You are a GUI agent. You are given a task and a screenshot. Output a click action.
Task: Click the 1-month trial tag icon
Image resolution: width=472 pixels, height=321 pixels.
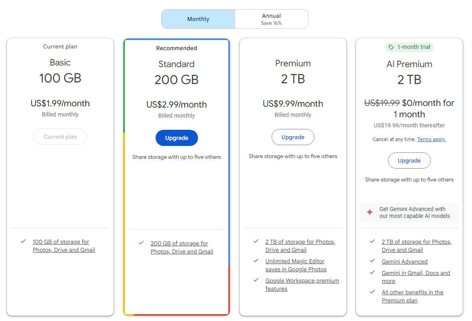[x=391, y=47]
